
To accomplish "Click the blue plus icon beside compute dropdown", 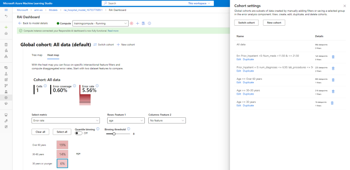I will [137, 24].
